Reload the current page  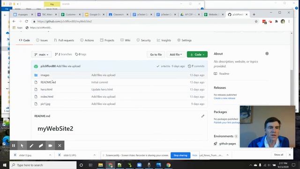click(x=26, y=21)
